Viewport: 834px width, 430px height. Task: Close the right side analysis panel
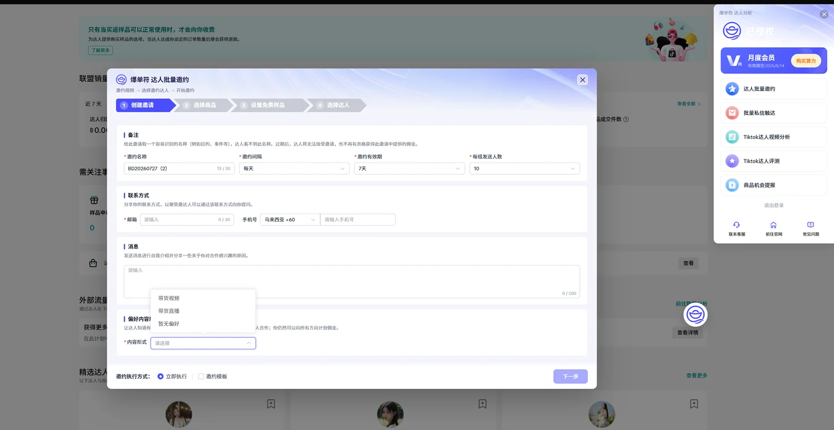point(824,14)
